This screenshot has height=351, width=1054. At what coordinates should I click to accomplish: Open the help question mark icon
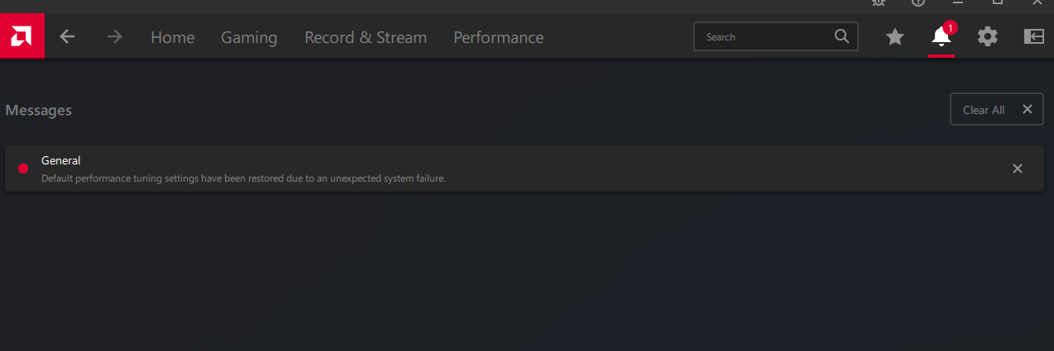(918, 2)
